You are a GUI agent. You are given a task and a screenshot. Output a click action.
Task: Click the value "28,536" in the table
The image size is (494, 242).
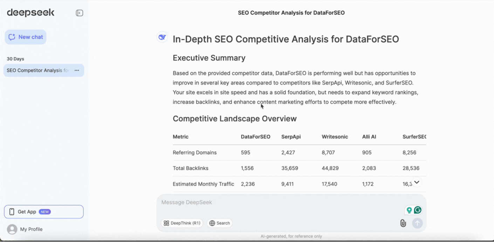[x=411, y=168]
